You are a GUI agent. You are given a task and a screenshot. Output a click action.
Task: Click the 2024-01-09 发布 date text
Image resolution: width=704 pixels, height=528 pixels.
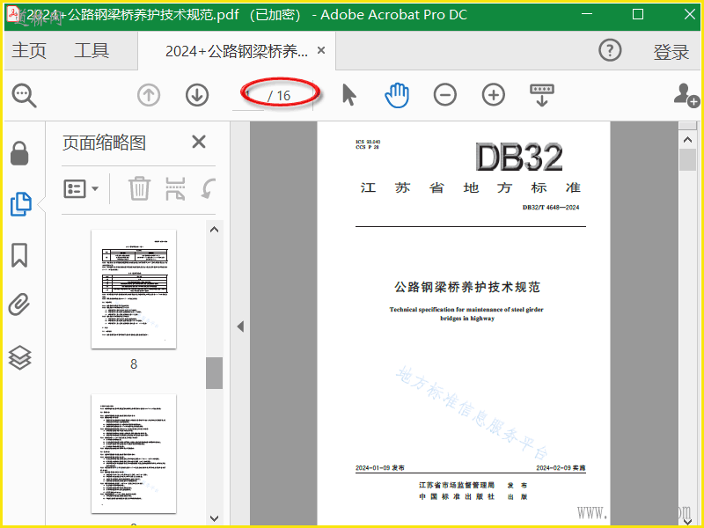pos(380,468)
